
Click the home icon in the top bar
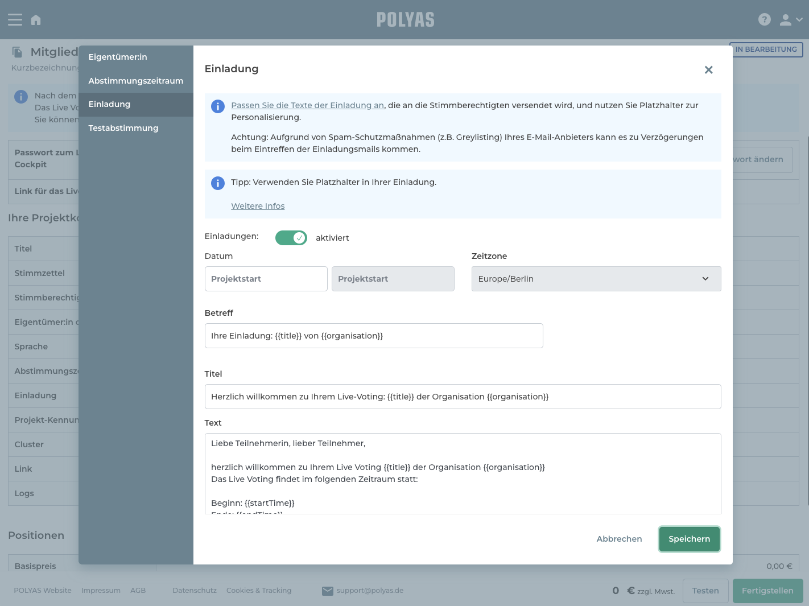coord(35,19)
